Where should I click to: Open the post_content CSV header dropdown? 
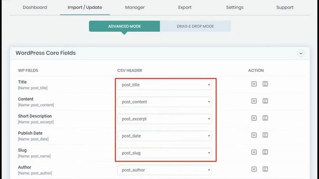point(164,102)
